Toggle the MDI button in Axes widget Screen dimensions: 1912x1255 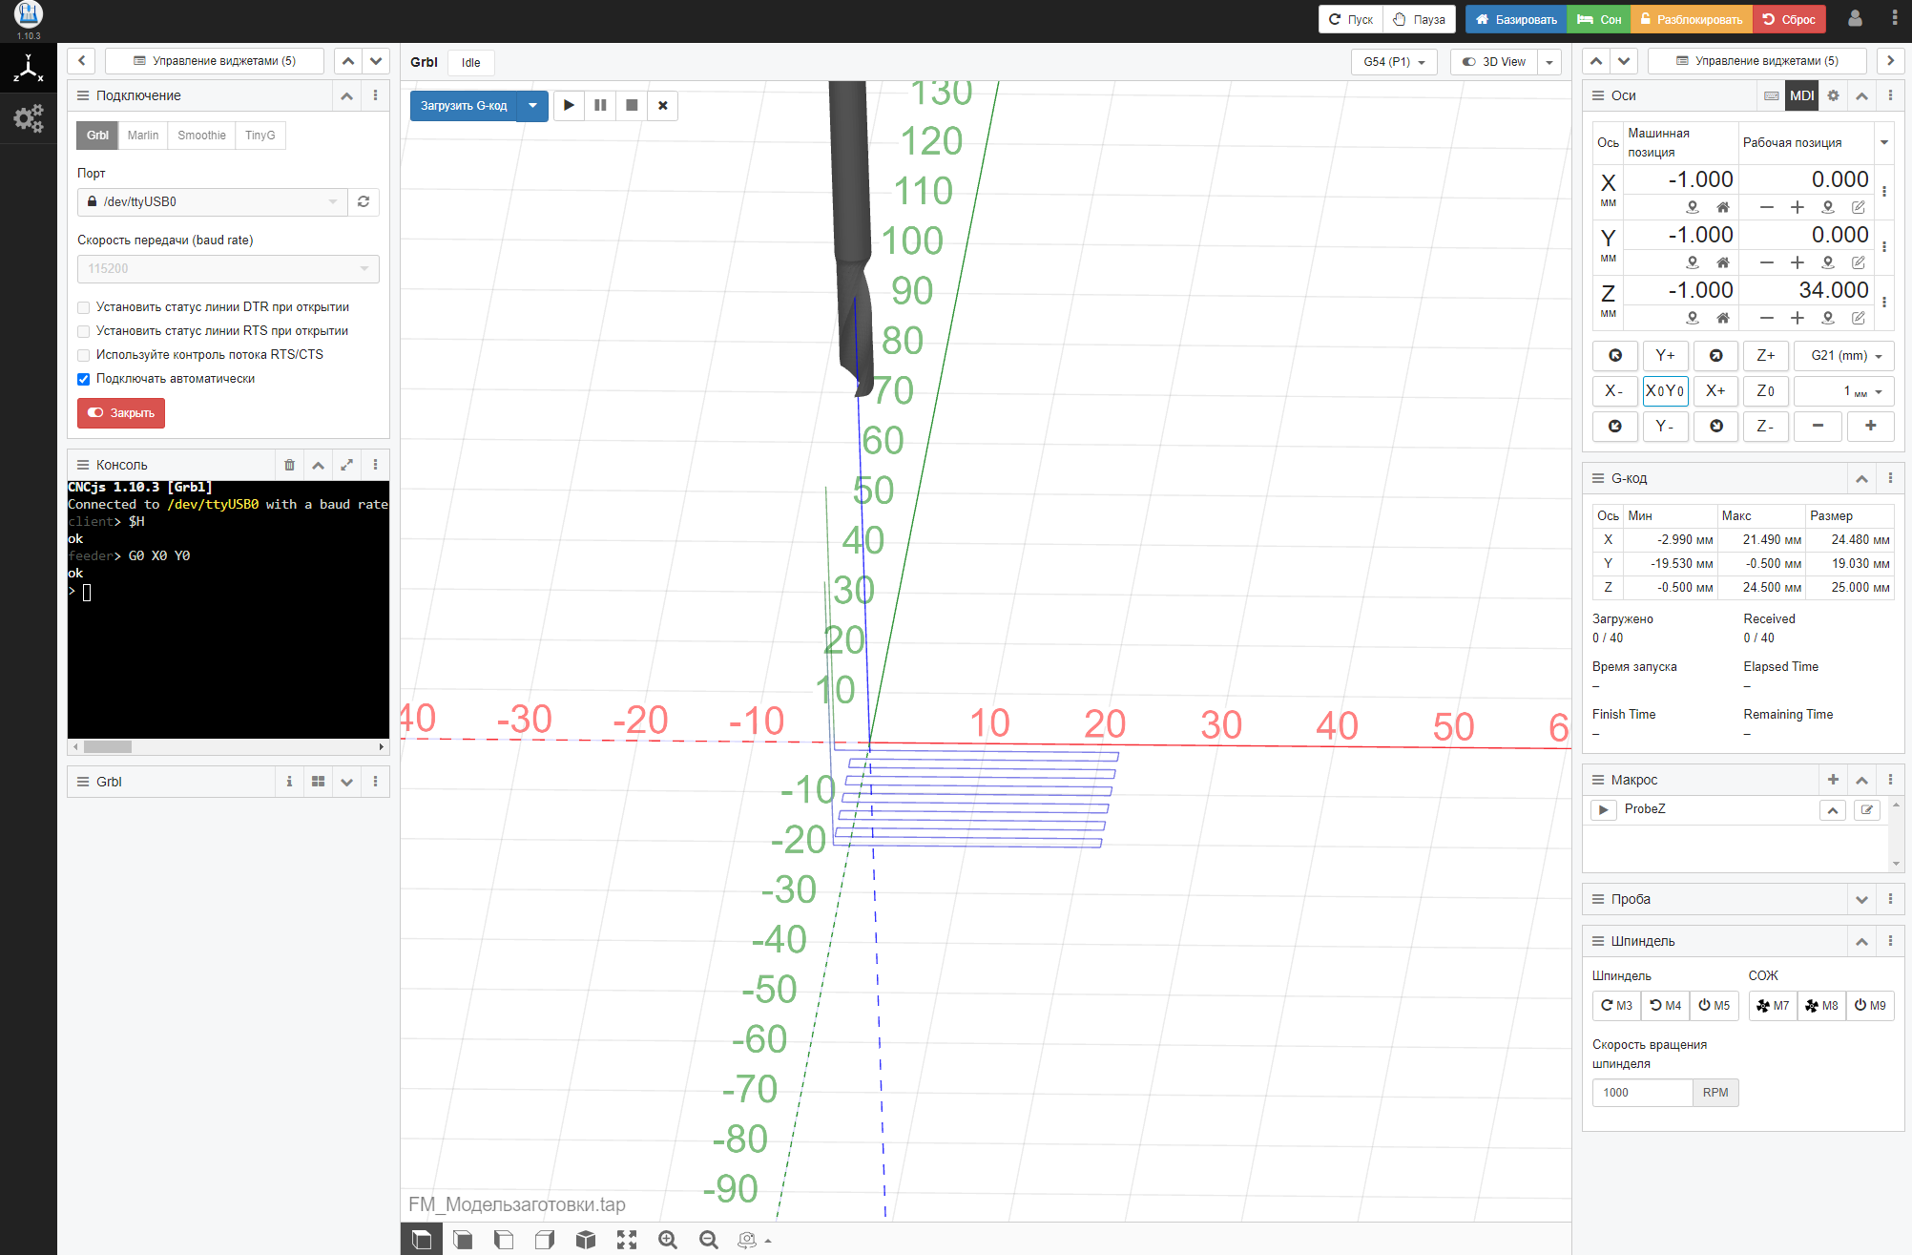(1802, 95)
